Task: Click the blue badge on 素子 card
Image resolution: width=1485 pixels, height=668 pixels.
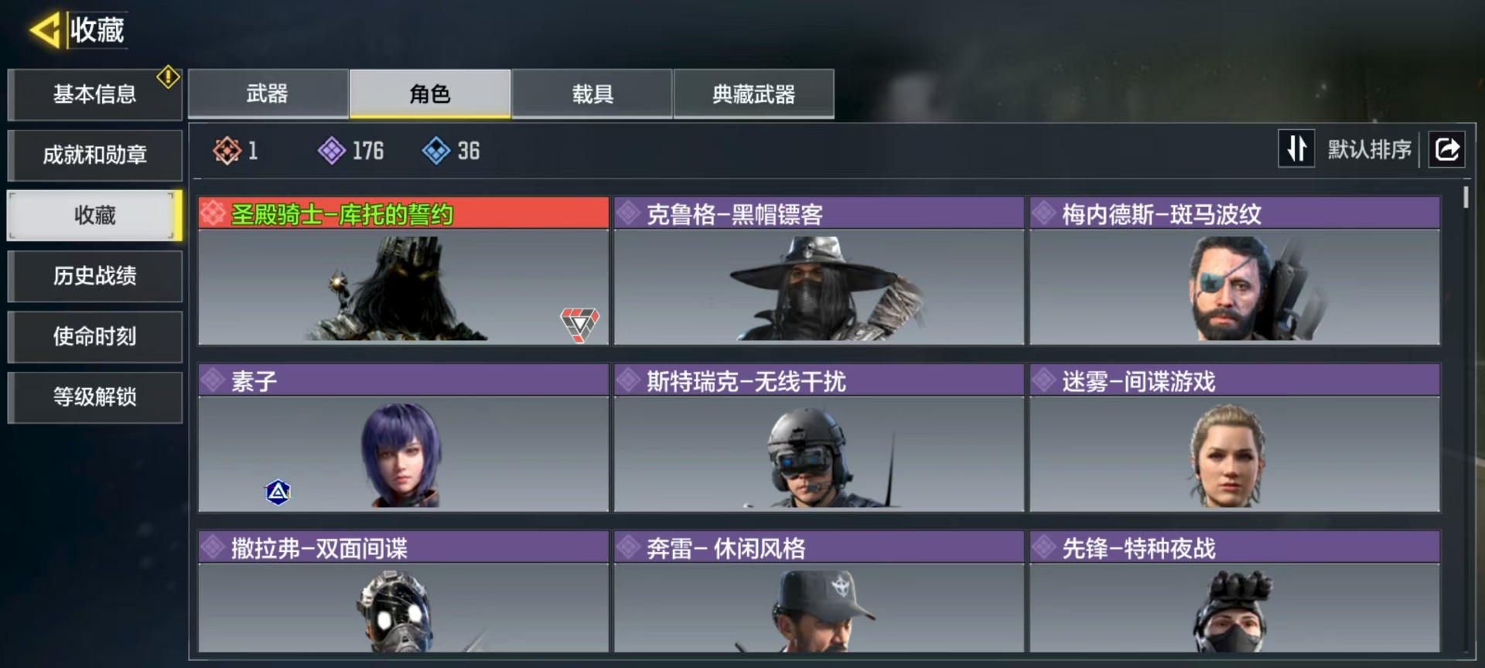Action: [x=278, y=492]
